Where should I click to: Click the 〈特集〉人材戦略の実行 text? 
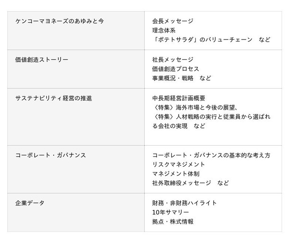coord(186,117)
